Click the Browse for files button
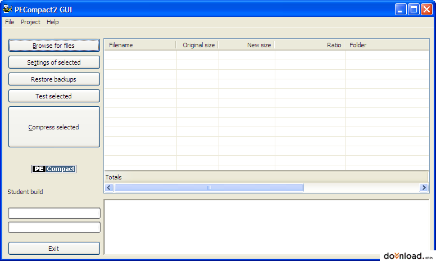Screen dimensions: 436x261 [x=54, y=46]
